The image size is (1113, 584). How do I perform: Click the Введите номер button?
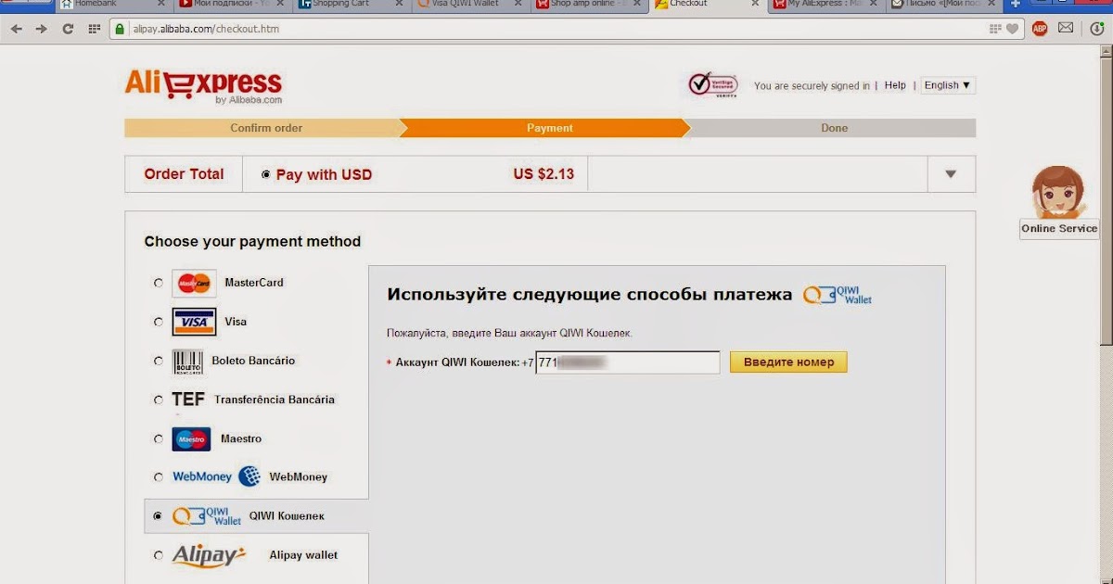click(x=788, y=362)
